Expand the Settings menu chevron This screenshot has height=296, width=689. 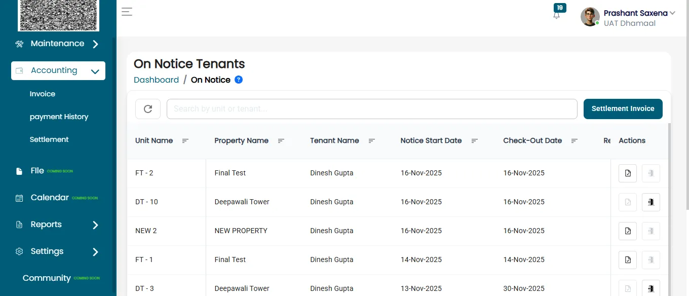tap(95, 252)
